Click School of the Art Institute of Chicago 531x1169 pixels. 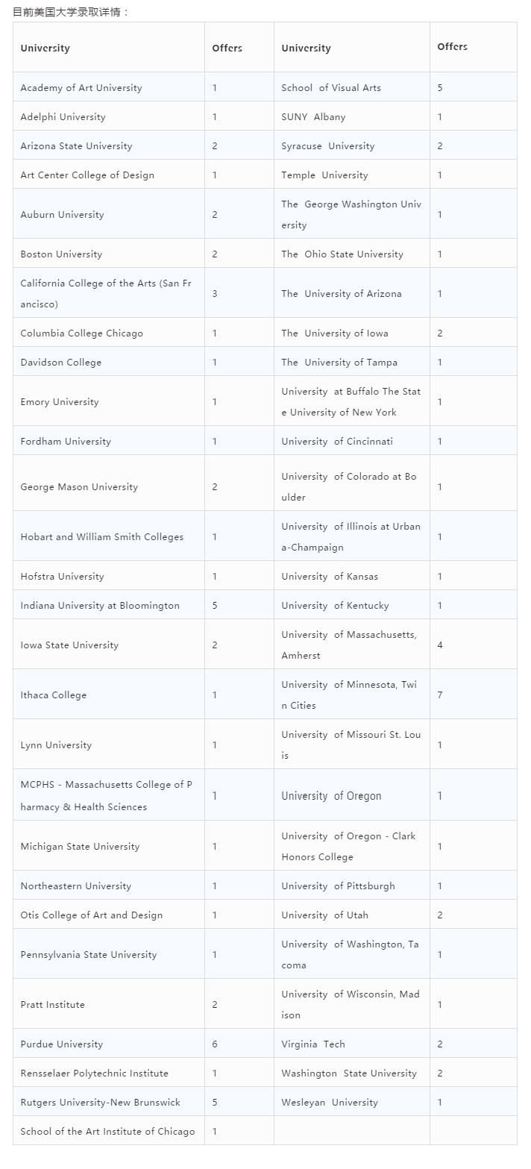click(x=109, y=1131)
